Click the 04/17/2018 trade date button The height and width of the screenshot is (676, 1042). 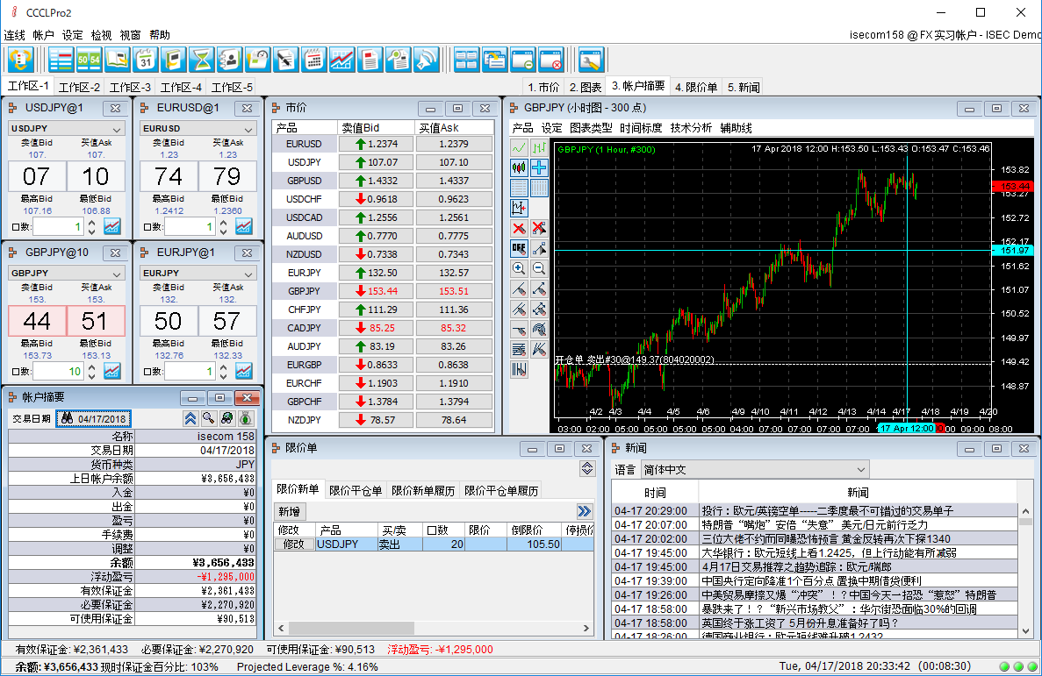[94, 418]
